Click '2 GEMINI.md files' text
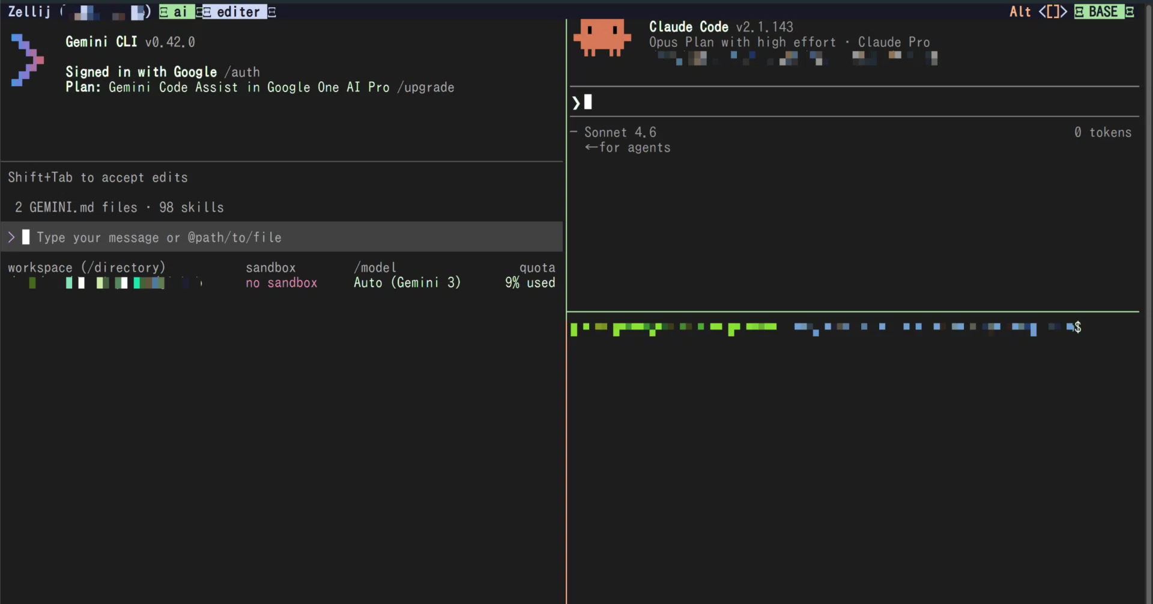Viewport: 1153px width, 604px height. 76,207
